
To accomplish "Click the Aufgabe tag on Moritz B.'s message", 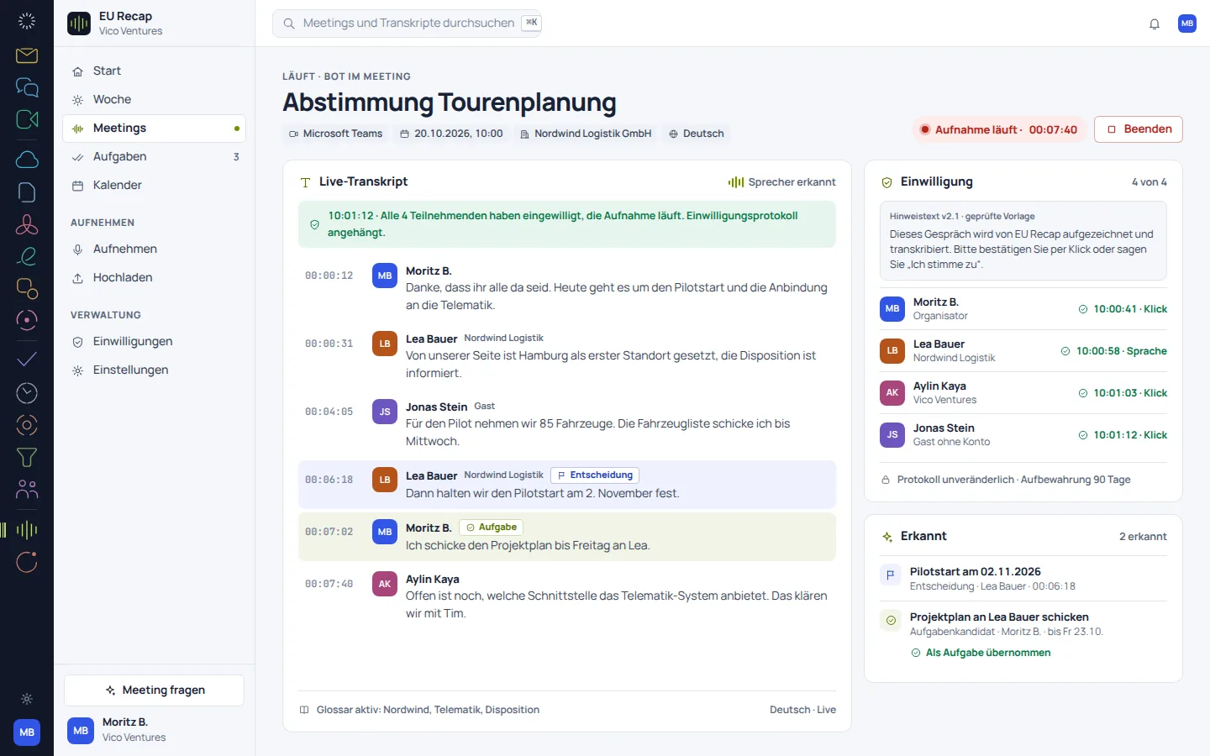I will coord(492,528).
